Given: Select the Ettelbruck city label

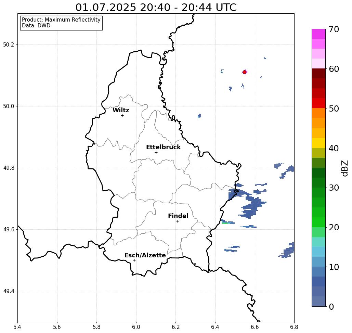Looking at the screenshot, I should tap(163, 147).
